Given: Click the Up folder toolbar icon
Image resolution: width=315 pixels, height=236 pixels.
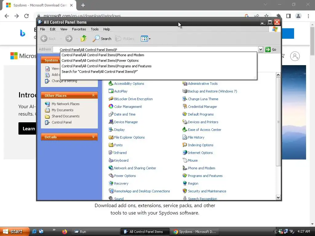Looking at the screenshot, I should [84, 38].
